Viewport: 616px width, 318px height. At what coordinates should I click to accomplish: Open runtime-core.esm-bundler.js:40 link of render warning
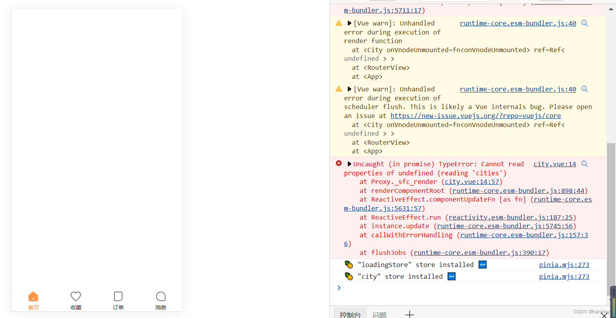518,23
